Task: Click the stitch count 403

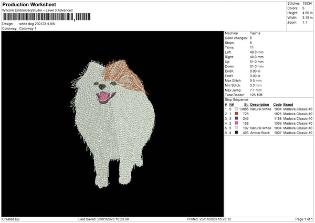Action: [x=246, y=133]
